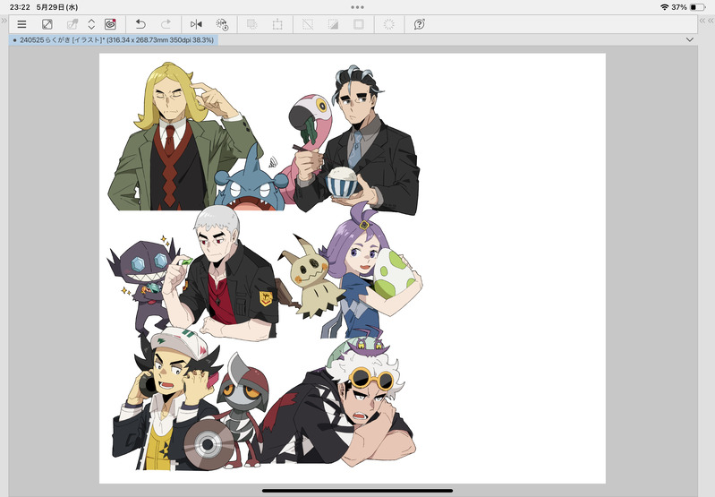
Task: Click the dashed-square transform icon
Action: pos(277,24)
